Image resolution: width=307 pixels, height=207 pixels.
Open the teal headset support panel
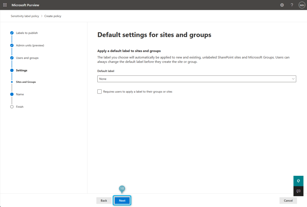298,181
